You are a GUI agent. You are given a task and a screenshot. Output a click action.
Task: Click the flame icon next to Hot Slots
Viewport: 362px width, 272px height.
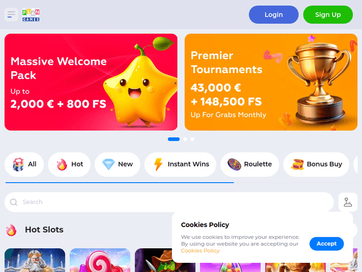pos(11,230)
